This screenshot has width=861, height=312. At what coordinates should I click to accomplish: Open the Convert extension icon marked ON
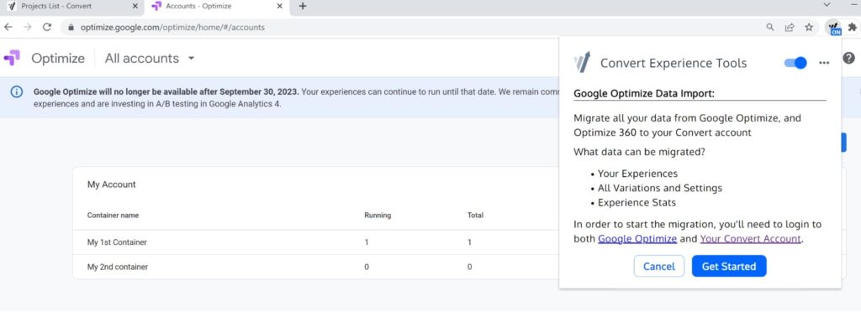tap(833, 28)
